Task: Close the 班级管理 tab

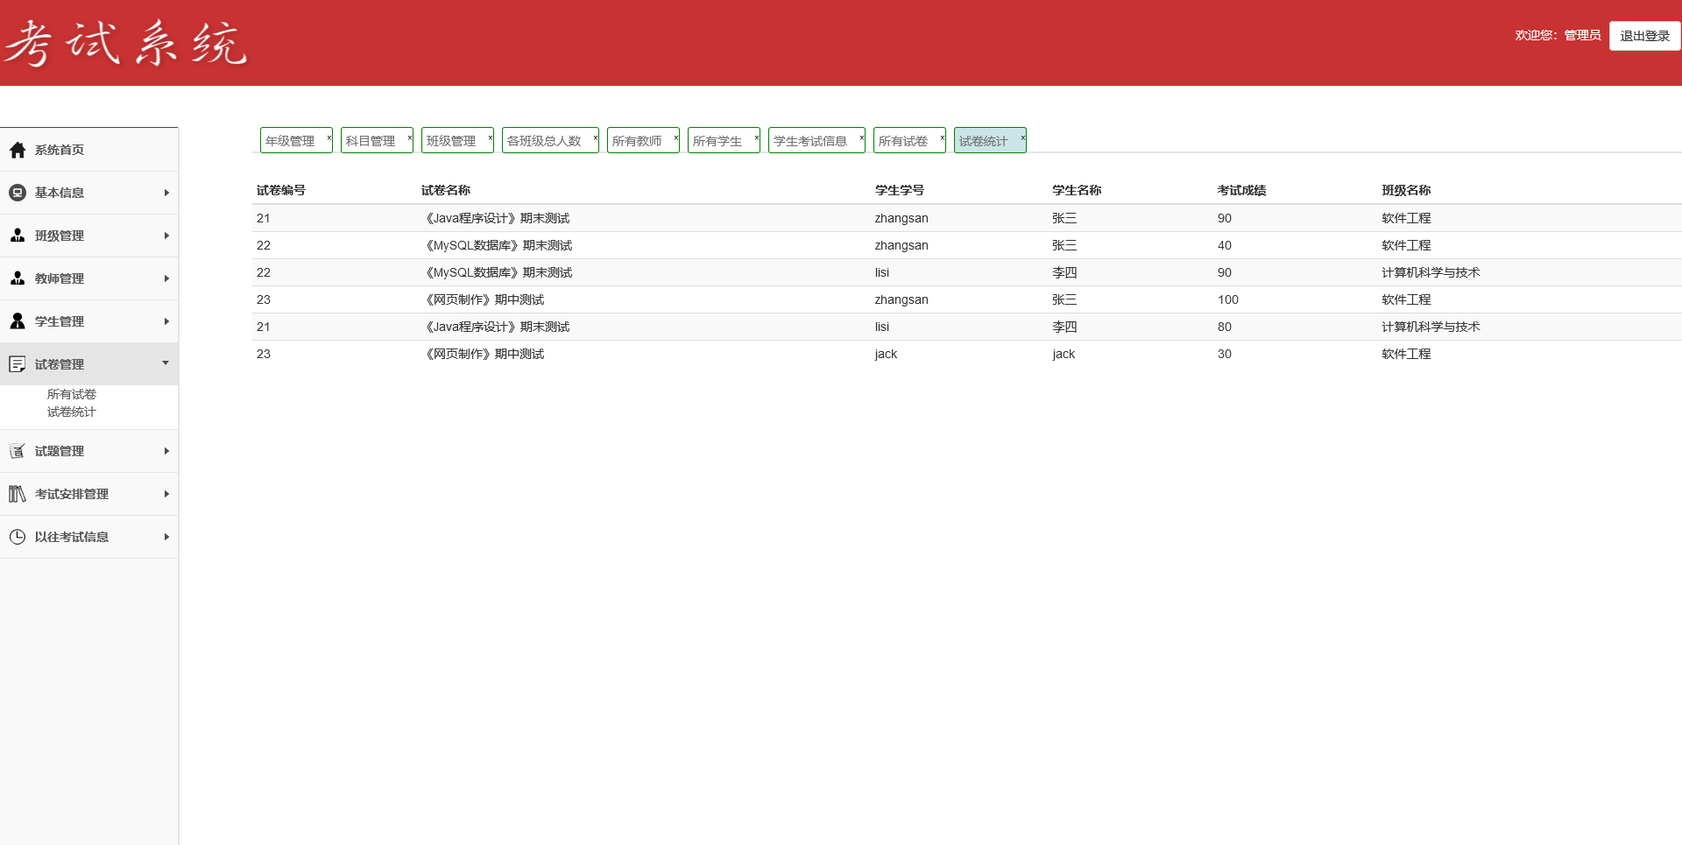Action: pyautogui.click(x=490, y=137)
